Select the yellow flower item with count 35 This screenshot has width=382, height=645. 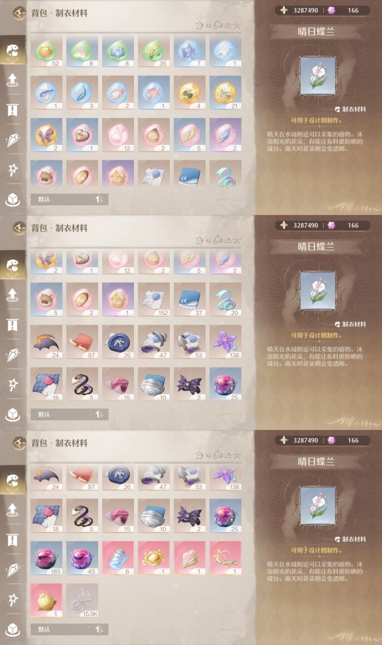(x=154, y=51)
